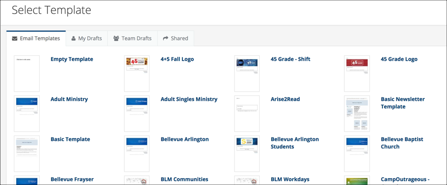447x185 pixels.
Task: Click the envelope icon on Email Templates tab
Action: tap(14, 39)
